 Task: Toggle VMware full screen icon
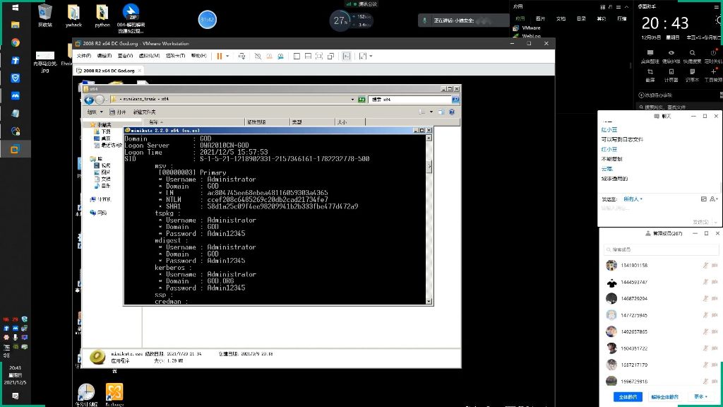pyautogui.click(x=319, y=56)
